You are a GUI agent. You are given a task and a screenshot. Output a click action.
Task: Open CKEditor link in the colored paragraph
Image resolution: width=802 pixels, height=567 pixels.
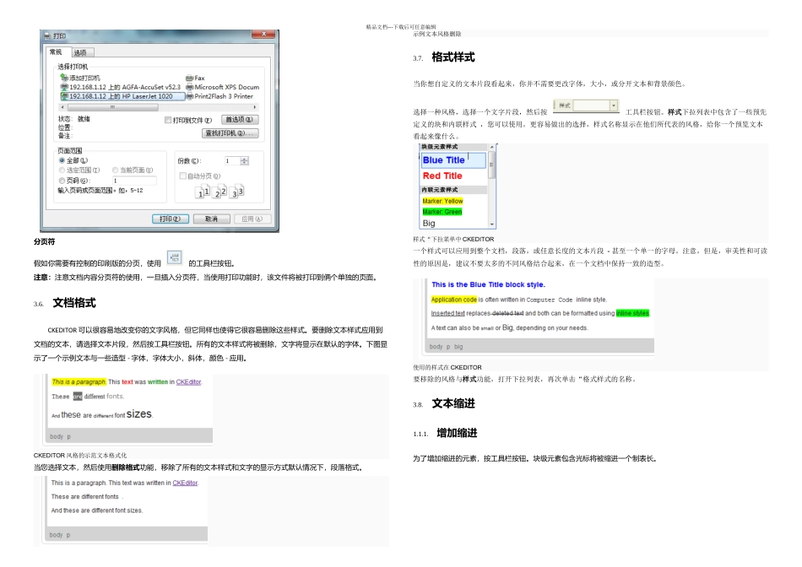tap(189, 382)
